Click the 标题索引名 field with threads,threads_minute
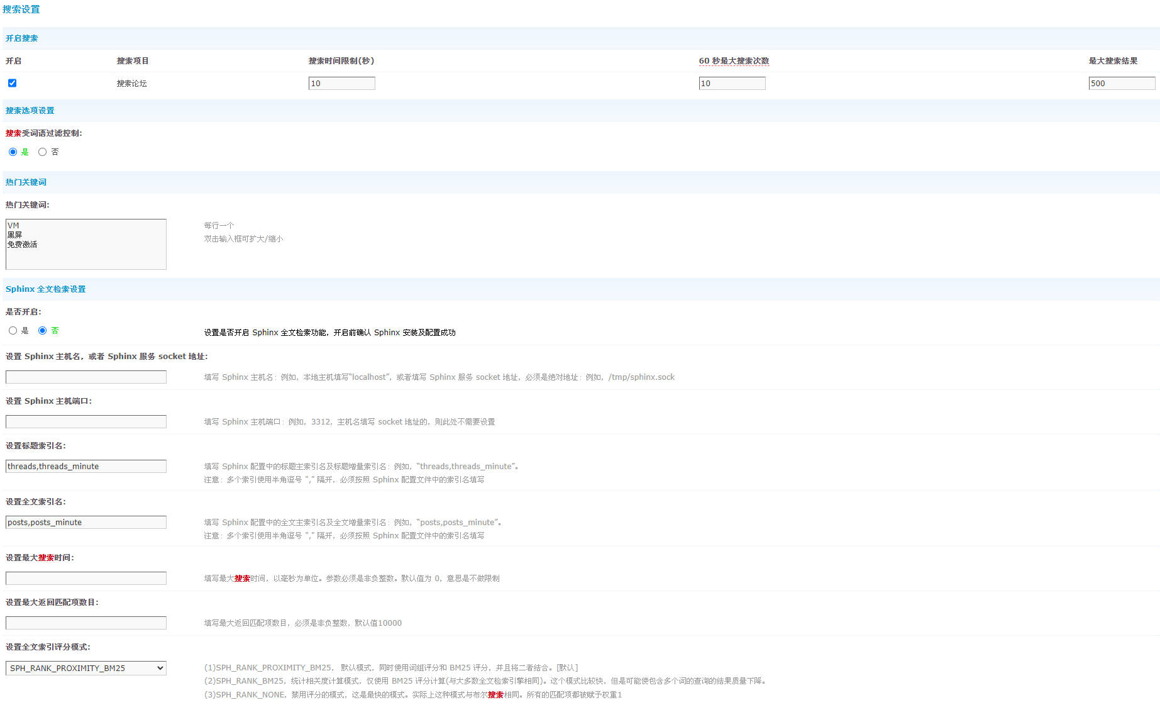 click(86, 466)
